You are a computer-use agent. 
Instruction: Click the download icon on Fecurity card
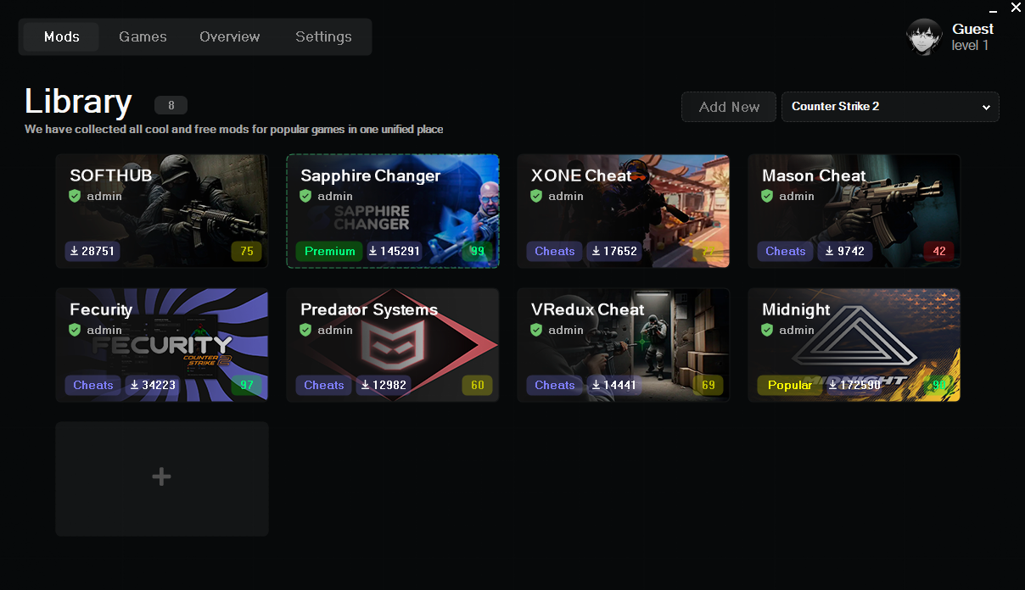click(x=135, y=385)
